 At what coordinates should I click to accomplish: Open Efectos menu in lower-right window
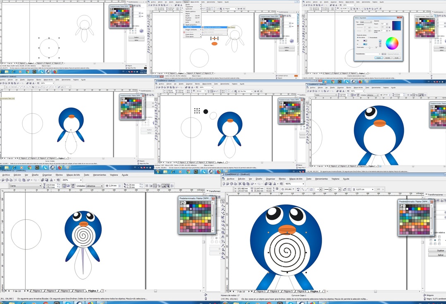[282, 179]
